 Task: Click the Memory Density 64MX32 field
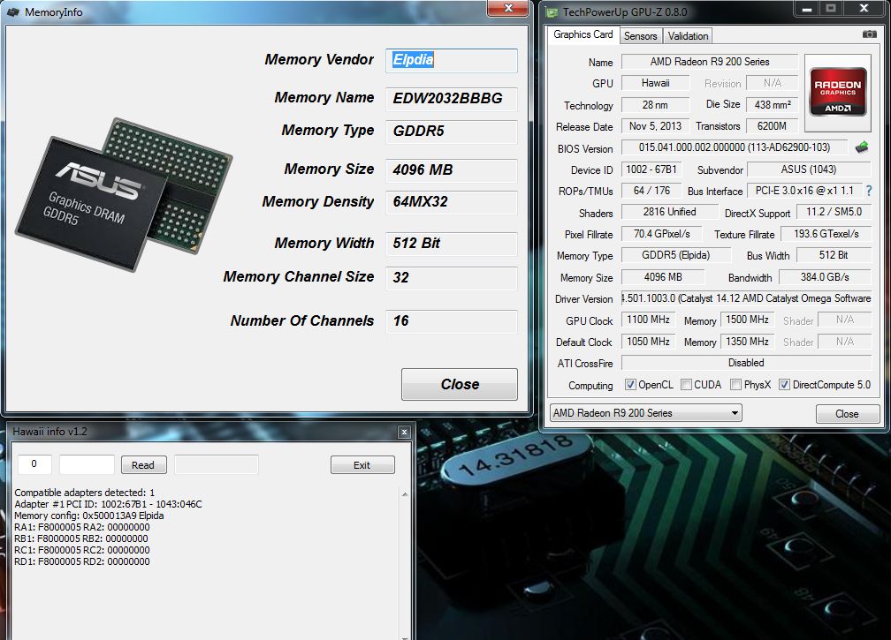[x=452, y=202]
